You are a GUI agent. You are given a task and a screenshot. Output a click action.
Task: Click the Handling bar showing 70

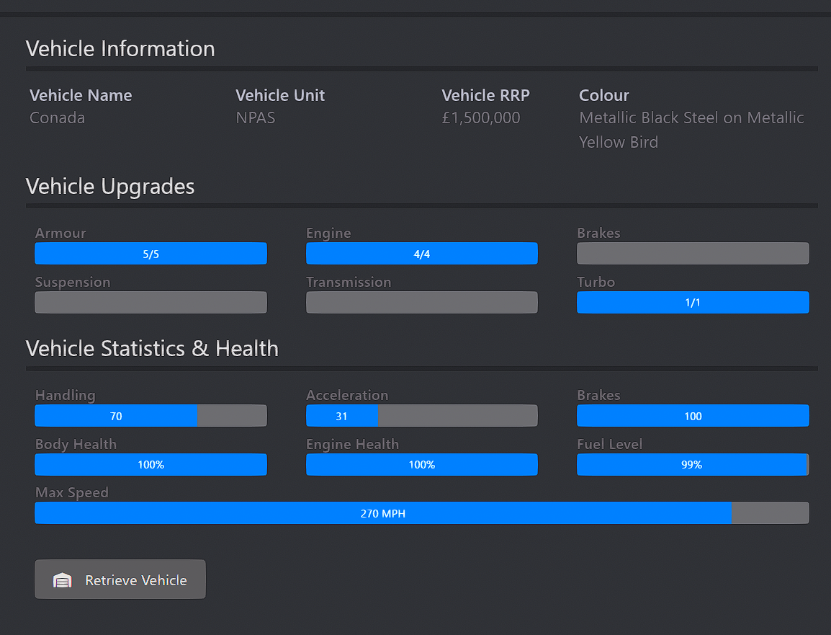[151, 416]
